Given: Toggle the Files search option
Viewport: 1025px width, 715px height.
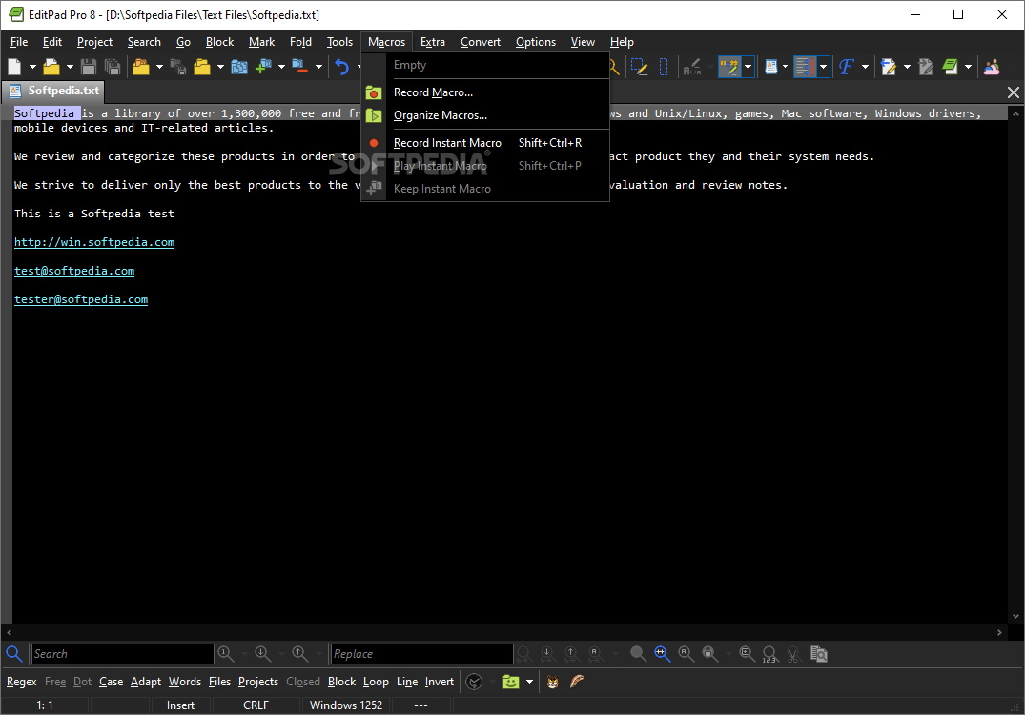Looking at the screenshot, I should pyautogui.click(x=219, y=682).
